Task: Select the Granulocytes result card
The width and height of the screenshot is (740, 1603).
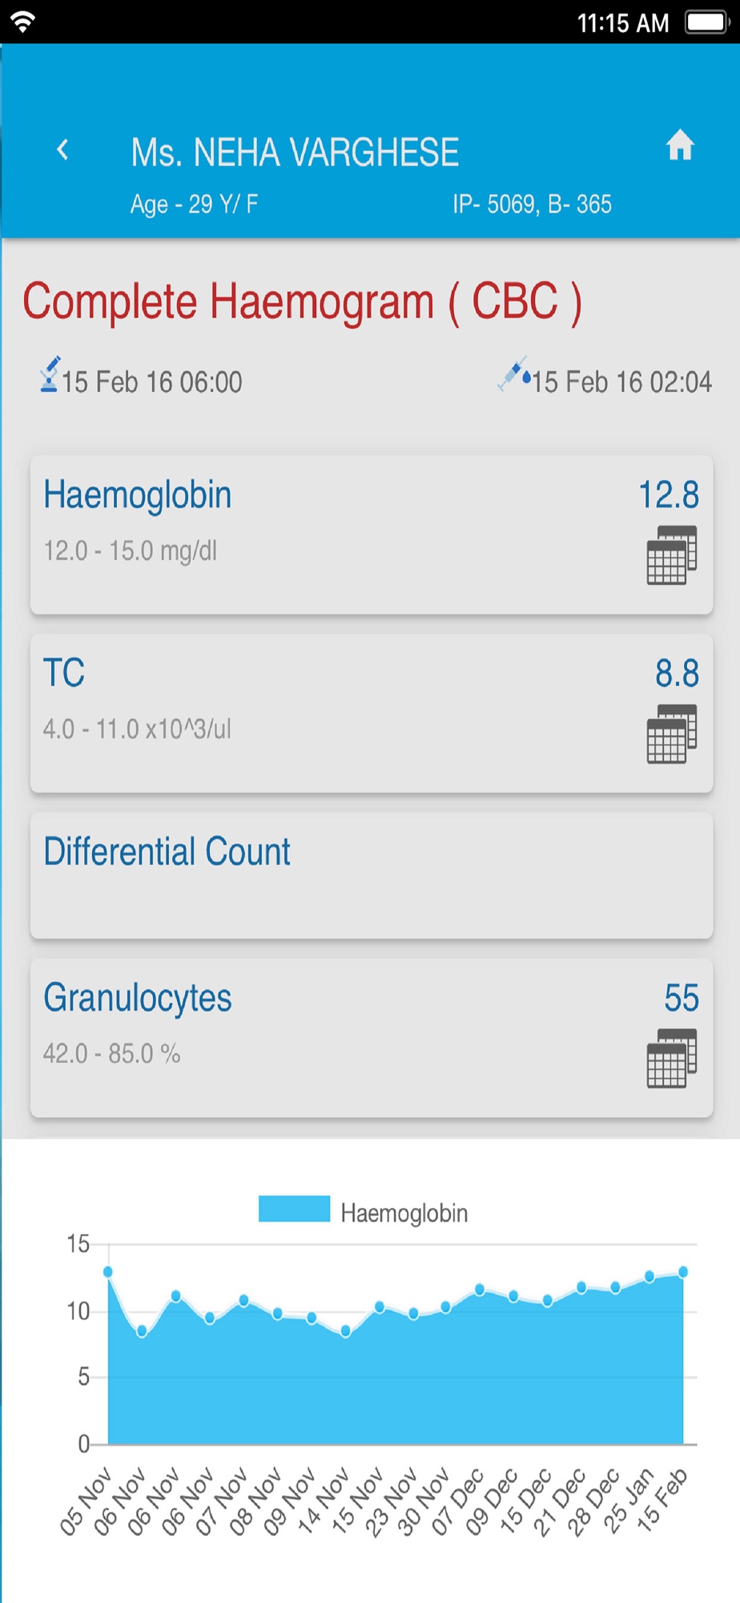Action: click(372, 1038)
